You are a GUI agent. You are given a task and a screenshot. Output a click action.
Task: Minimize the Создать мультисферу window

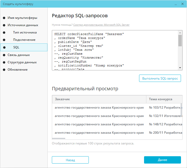click(176, 4)
